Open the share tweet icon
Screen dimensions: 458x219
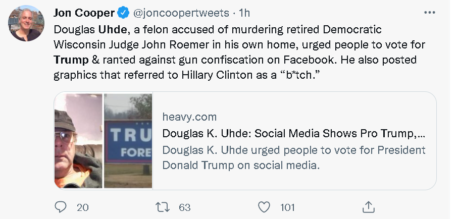368,207
